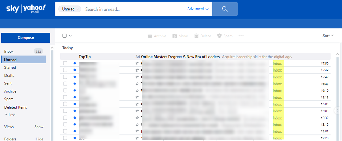
Task: Select the checkbox for 16:10 email
Action: (x=65, y=91)
